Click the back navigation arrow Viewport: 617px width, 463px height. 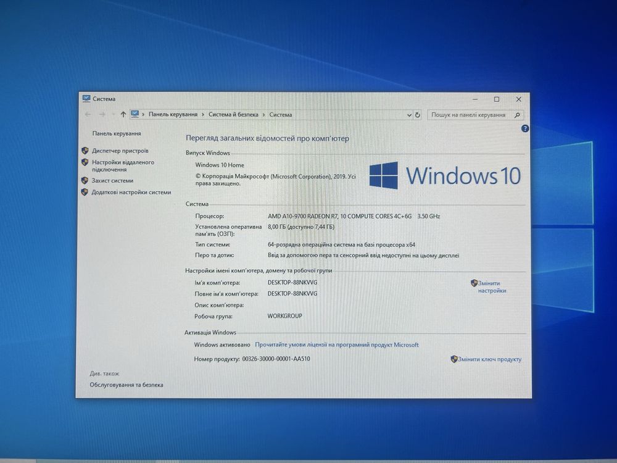coord(88,114)
